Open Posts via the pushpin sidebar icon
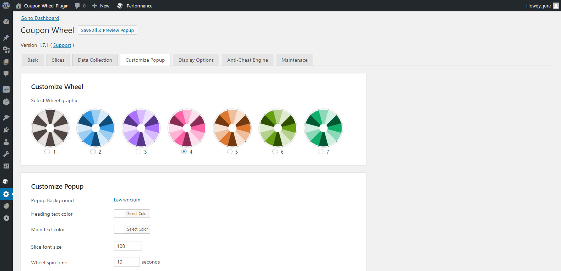The width and height of the screenshot is (561, 271). pos(6,38)
